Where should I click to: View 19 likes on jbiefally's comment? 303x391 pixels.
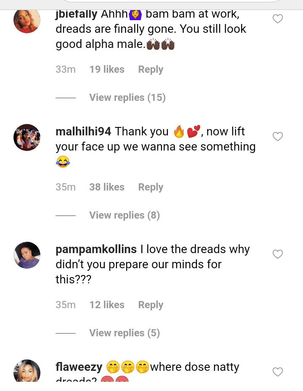(106, 69)
